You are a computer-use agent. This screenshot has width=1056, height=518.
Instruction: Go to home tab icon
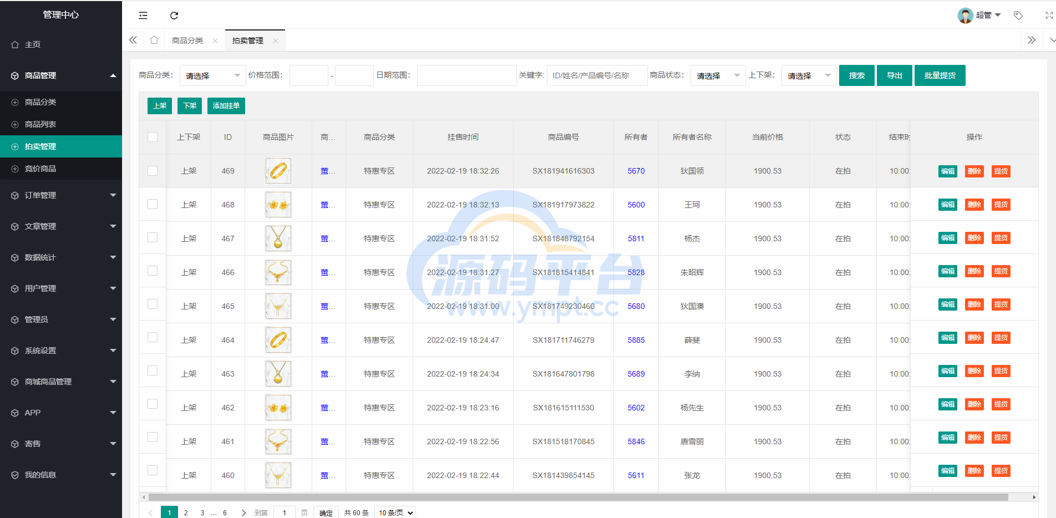[154, 40]
